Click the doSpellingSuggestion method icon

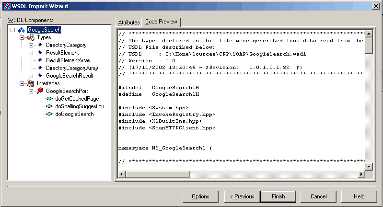click(x=49, y=106)
